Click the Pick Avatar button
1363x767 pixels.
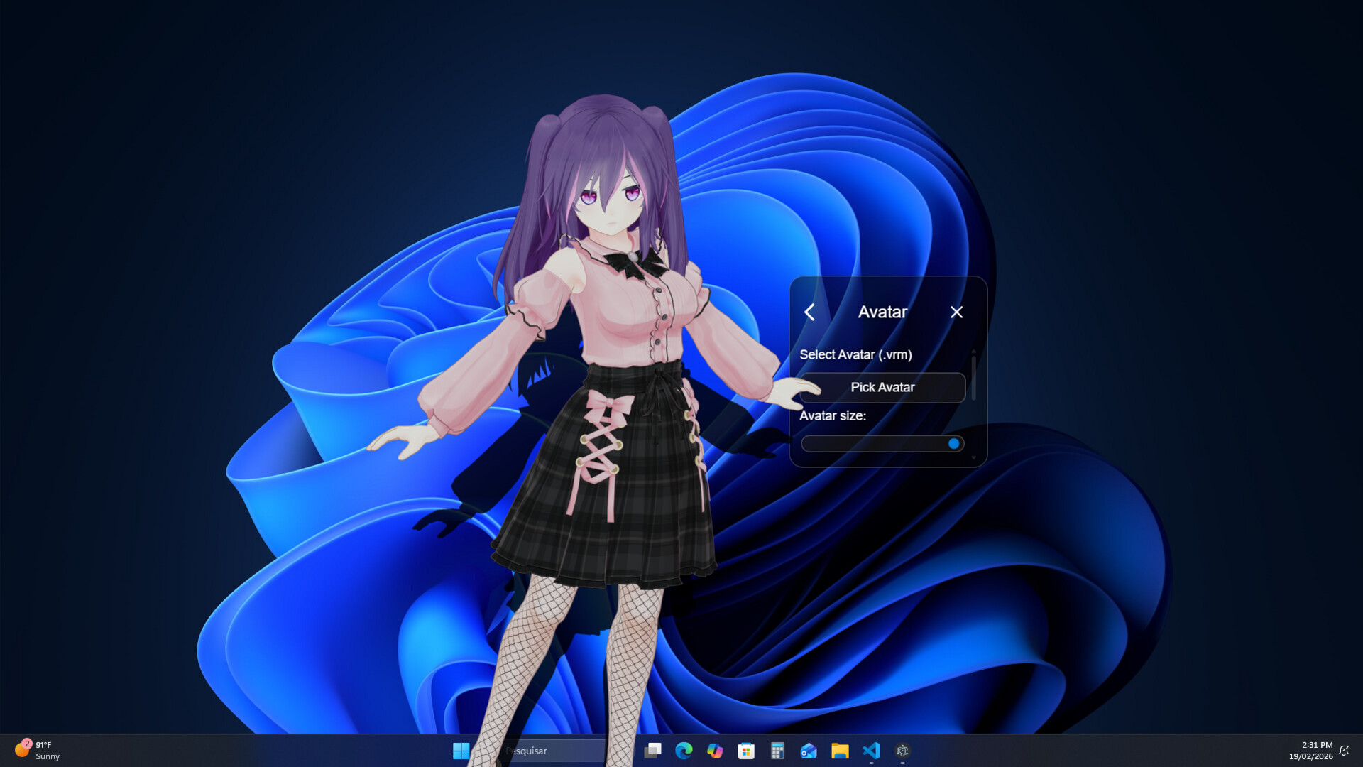click(x=882, y=388)
